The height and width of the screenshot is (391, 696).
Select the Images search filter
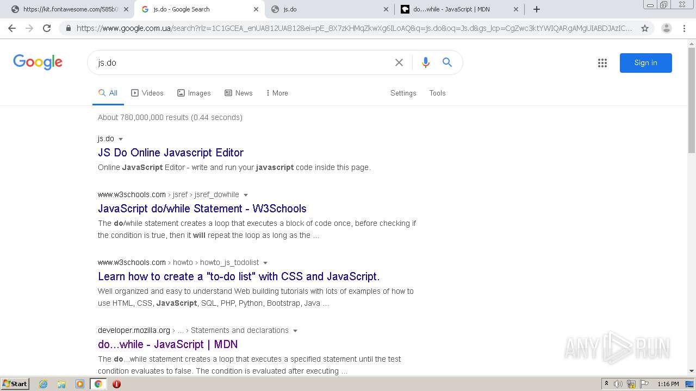click(x=194, y=93)
